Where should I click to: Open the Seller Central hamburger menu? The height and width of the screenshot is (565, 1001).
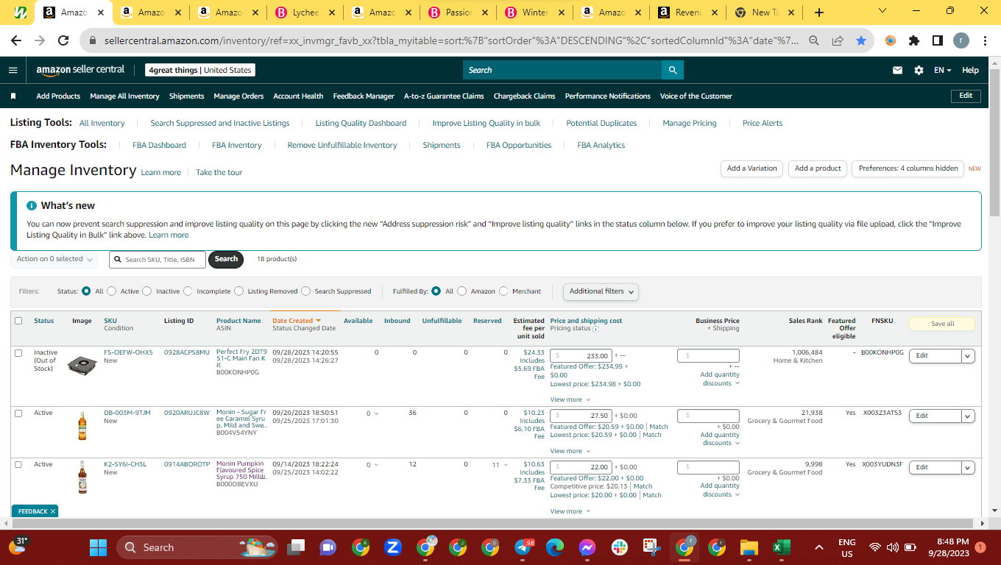13,70
